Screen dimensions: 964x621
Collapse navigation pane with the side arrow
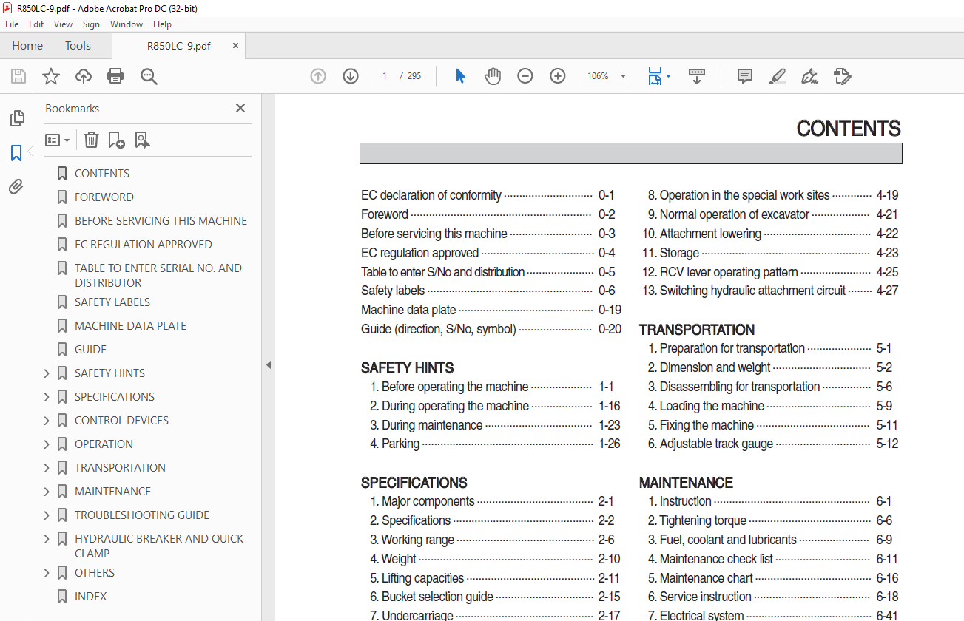pyautogui.click(x=269, y=364)
